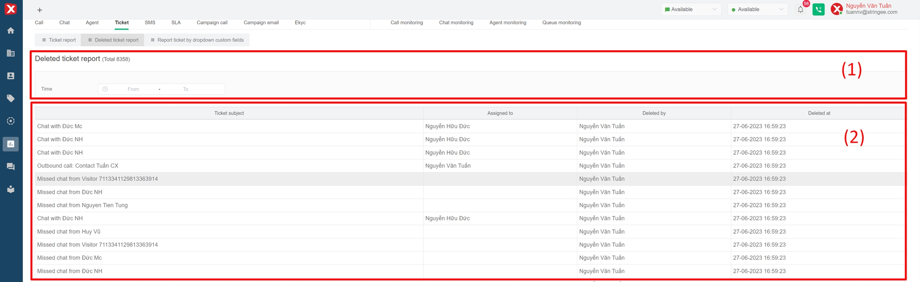This screenshot has height=282, width=920.
Task: Click the Ticket report button
Action: [x=59, y=40]
